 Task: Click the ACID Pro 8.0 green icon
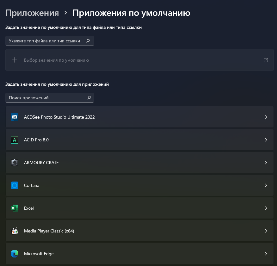pos(15,140)
